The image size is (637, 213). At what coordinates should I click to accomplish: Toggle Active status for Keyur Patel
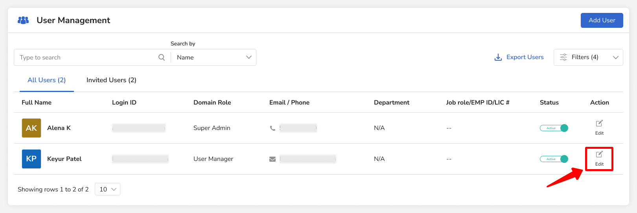coord(554,159)
